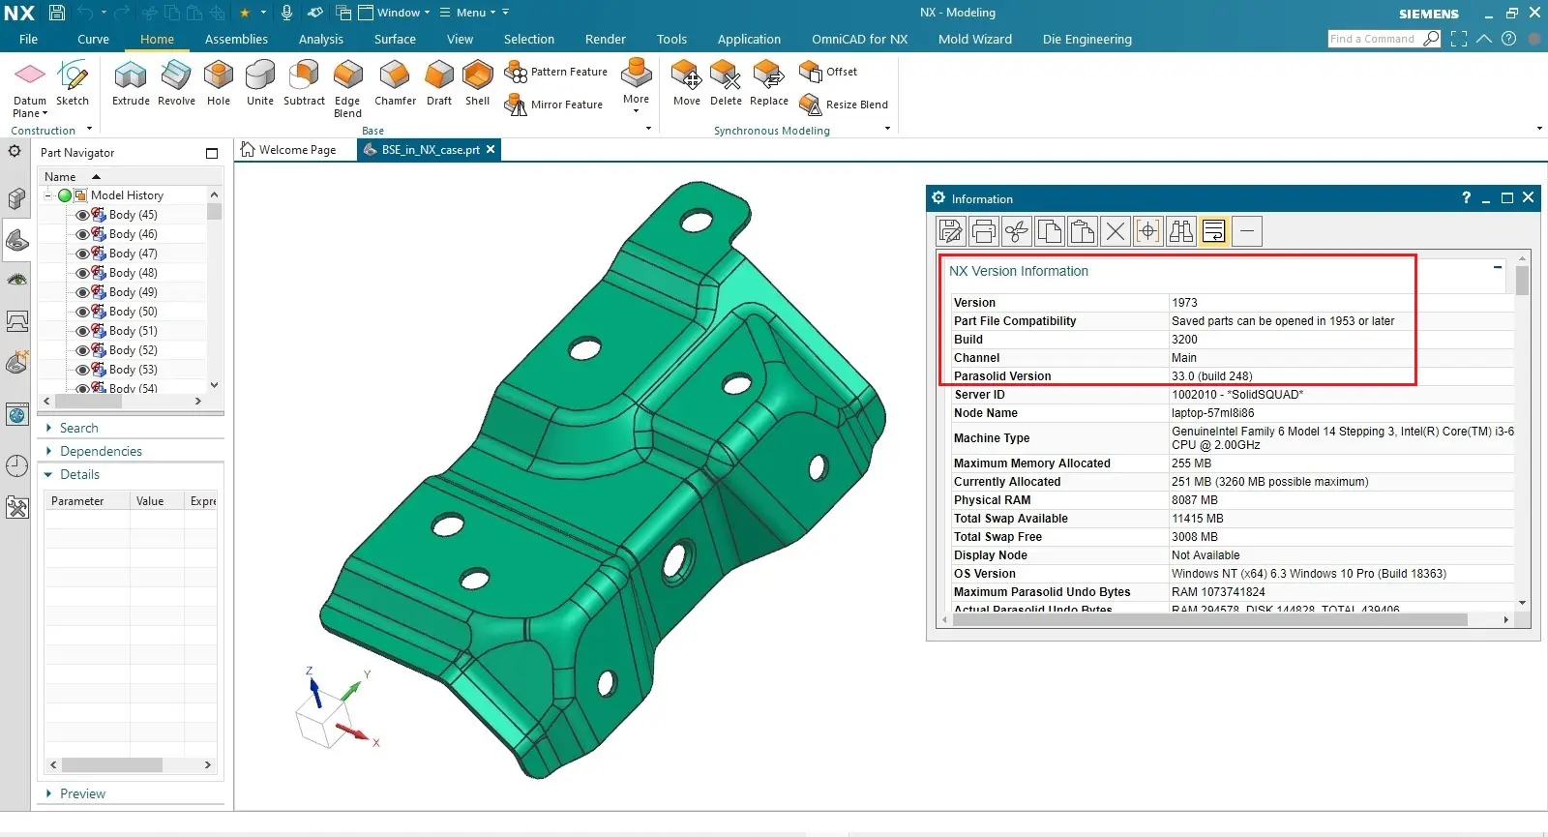This screenshot has width=1548, height=837.
Task: Select Body (53) in the tree
Action: tap(134, 370)
